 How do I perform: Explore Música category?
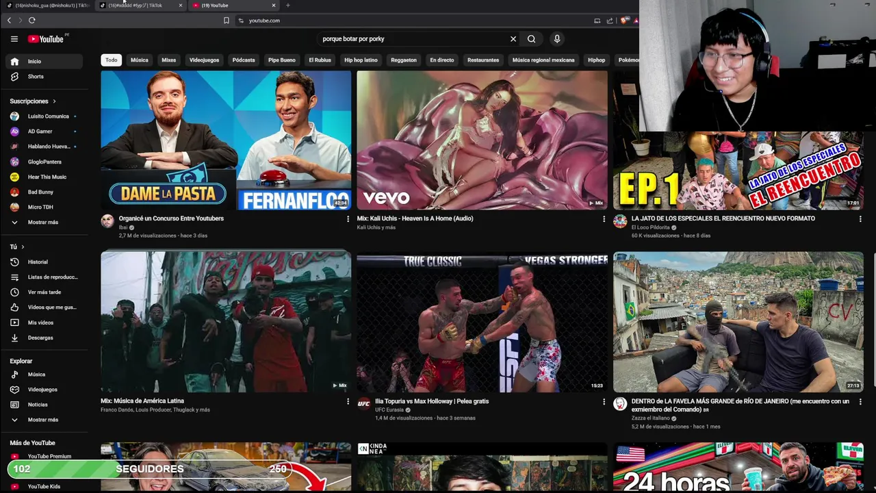click(x=44, y=375)
